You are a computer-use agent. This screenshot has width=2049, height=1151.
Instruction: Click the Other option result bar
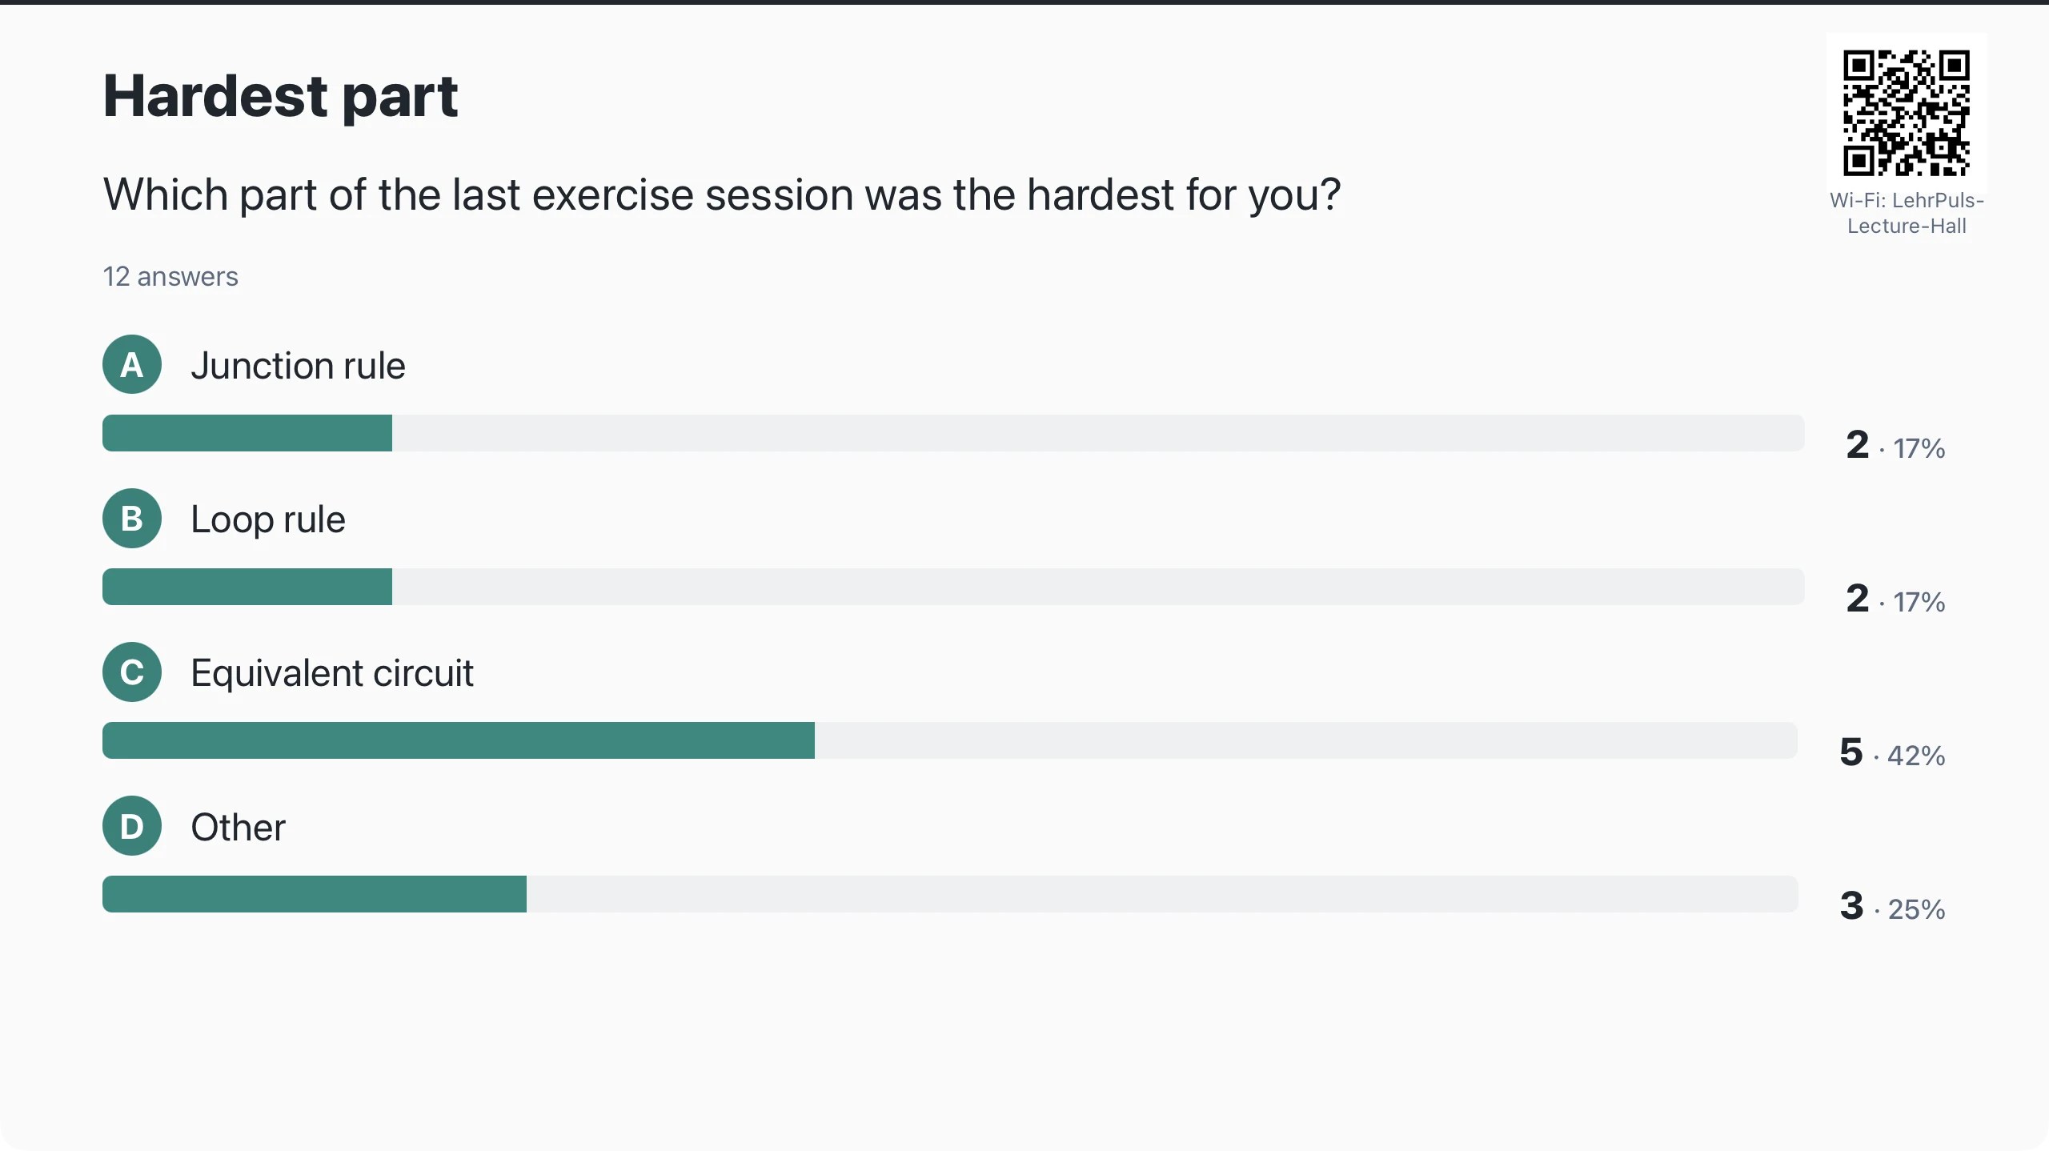coord(950,894)
